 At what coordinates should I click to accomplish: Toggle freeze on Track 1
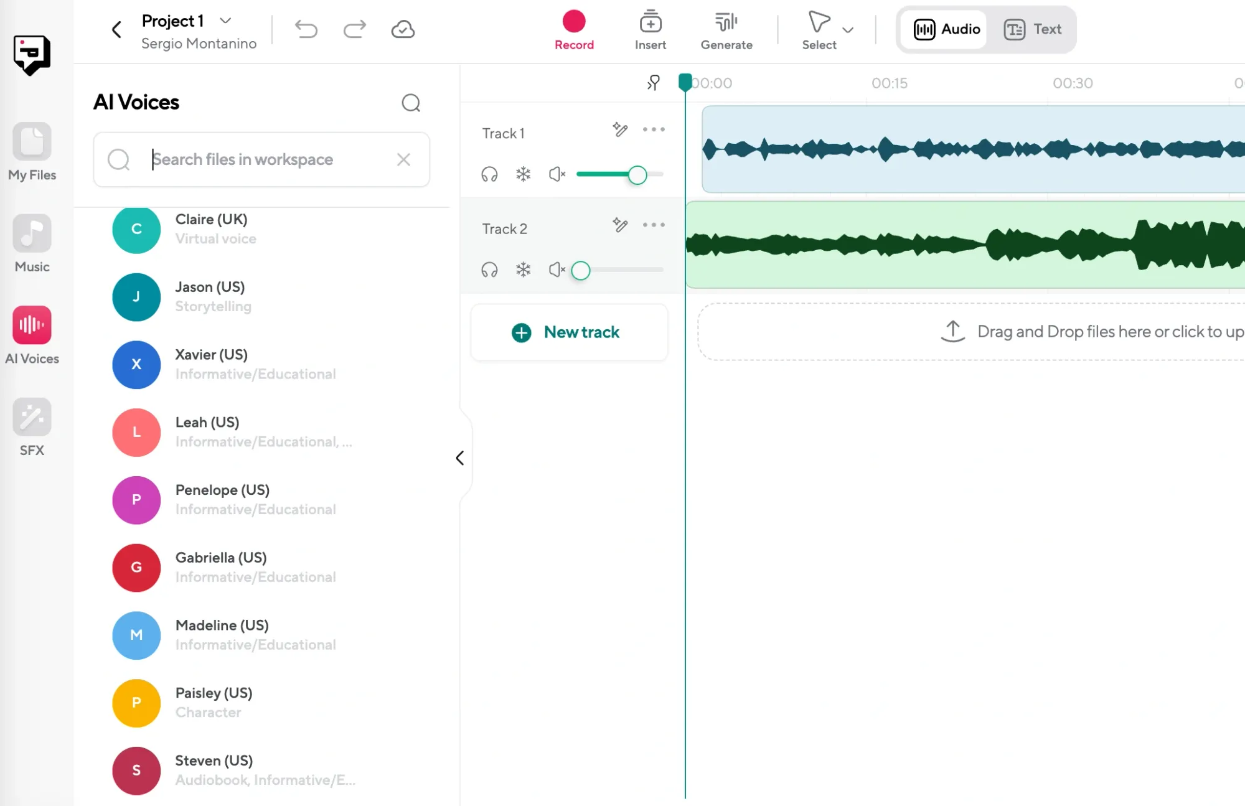tap(524, 174)
